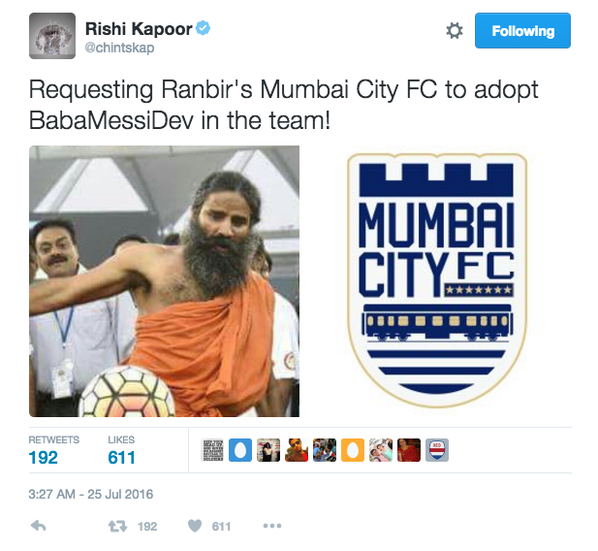This screenshot has height=551, width=598.
Task: Open the gear settings dropdown
Action: (455, 30)
